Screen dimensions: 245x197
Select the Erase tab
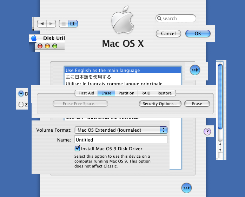106,93
